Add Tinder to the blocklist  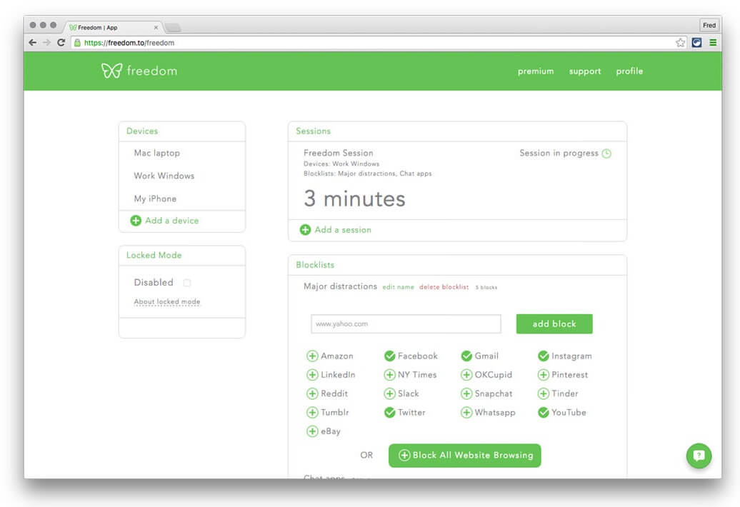tap(543, 393)
